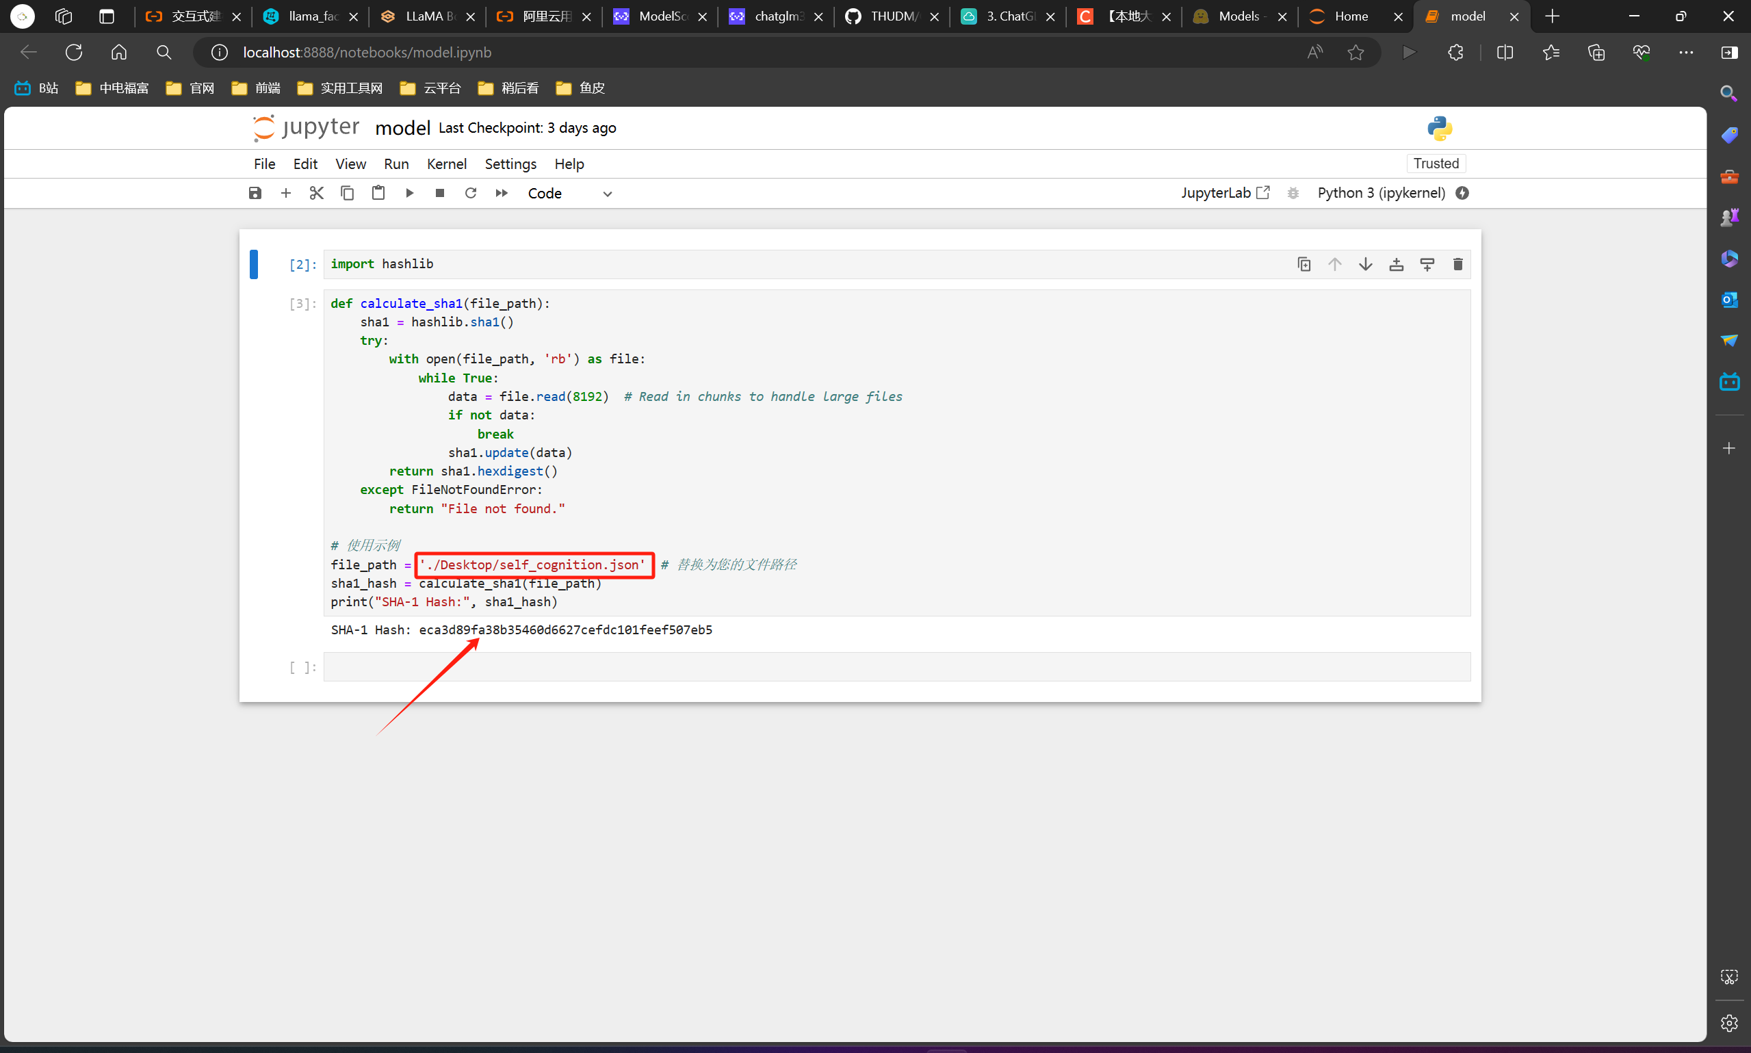The image size is (1751, 1053).
Task: Open the 中电福富 bookmark folder
Action: click(112, 88)
